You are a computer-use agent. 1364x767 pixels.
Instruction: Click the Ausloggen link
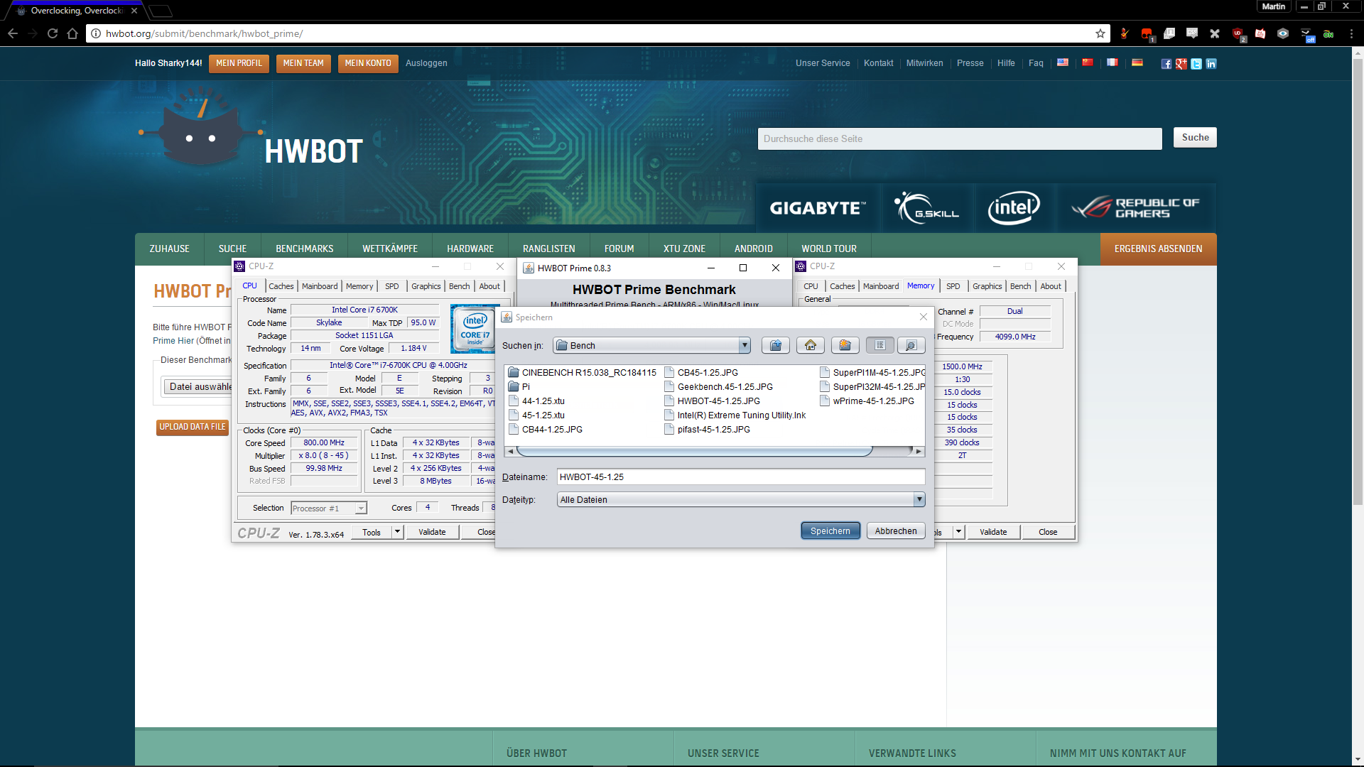426,63
